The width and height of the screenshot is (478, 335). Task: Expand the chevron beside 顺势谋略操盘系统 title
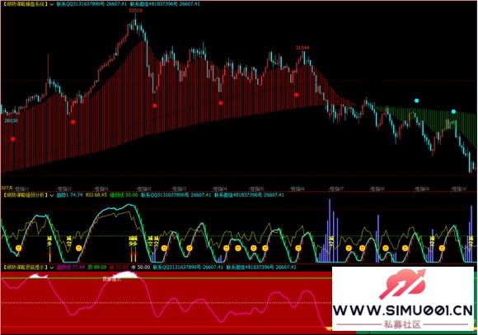[x=52, y=4]
